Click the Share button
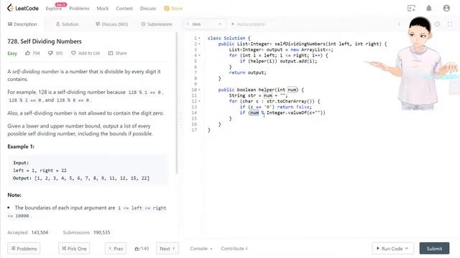This screenshot has width=460, height=258. tap(117, 53)
